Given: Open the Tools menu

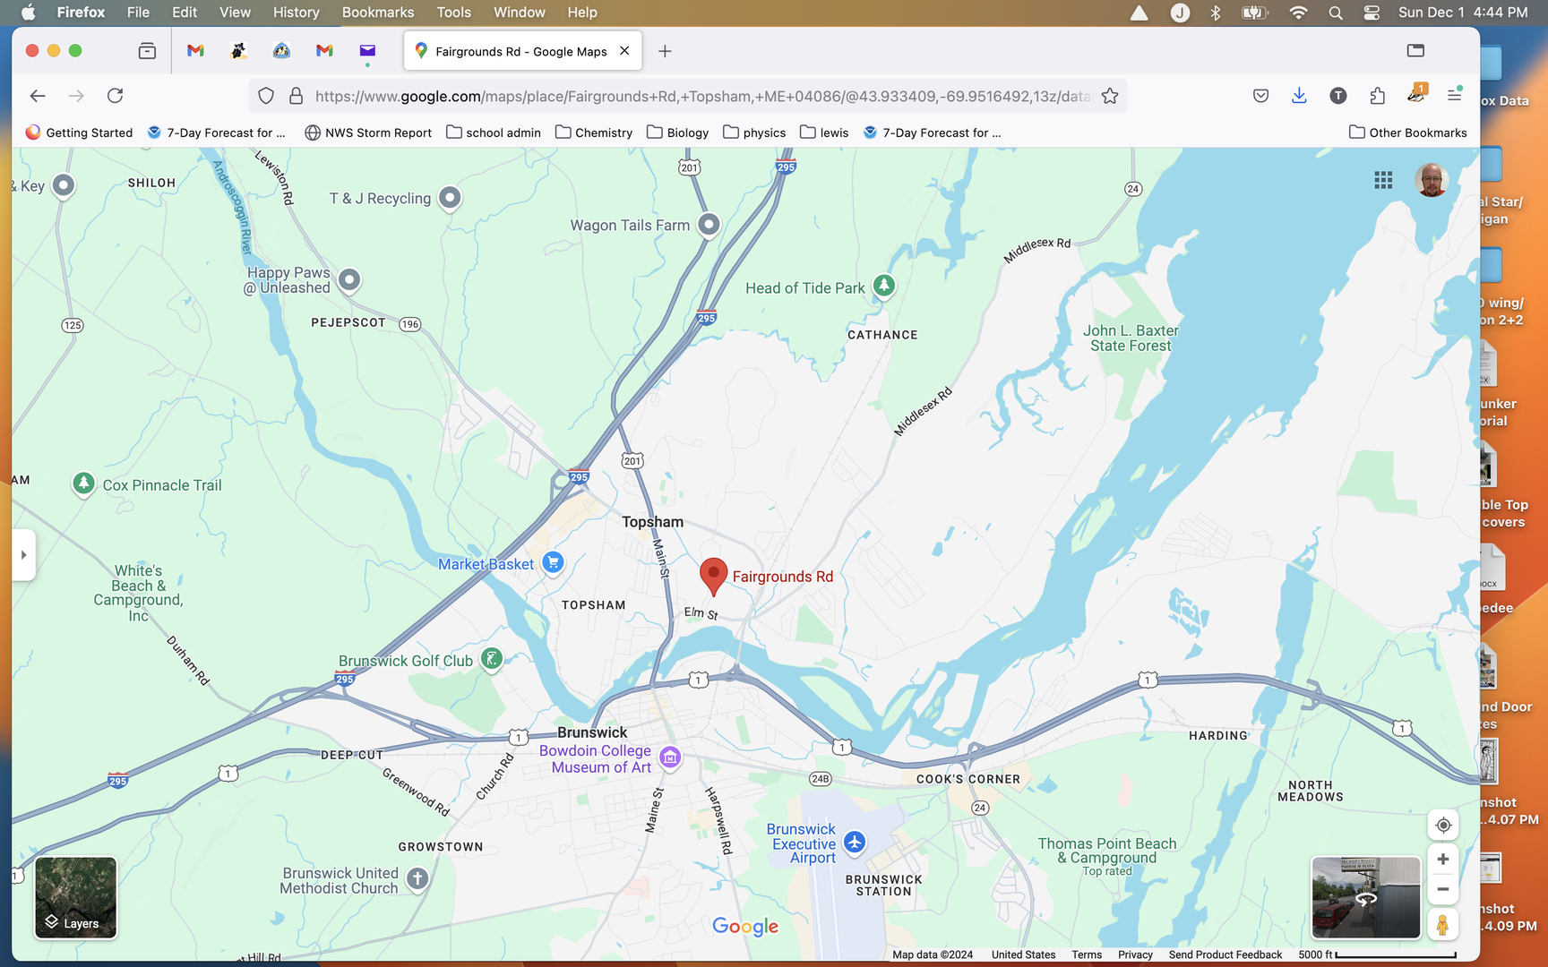Looking at the screenshot, I should [x=453, y=13].
